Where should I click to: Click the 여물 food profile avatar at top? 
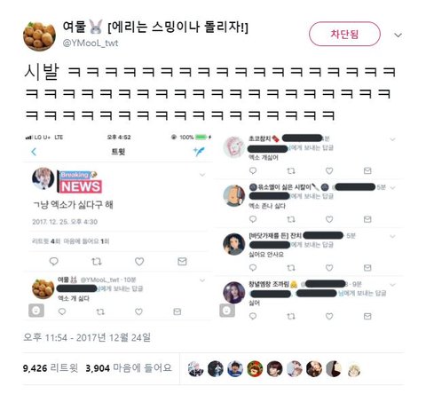coord(39,35)
